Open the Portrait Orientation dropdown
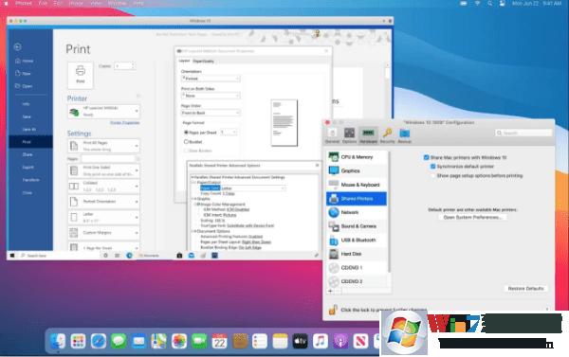Viewport: 569px width, 357px height. pos(103,202)
